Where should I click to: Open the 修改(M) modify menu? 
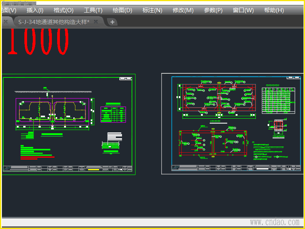click(183, 10)
